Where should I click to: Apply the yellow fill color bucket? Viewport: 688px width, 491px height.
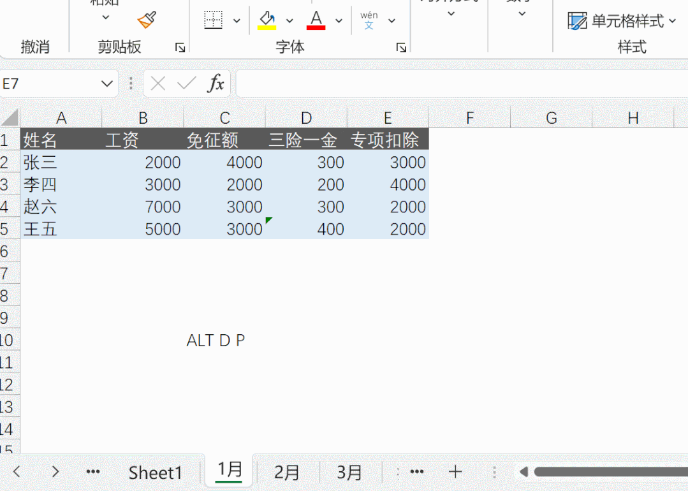click(x=267, y=20)
